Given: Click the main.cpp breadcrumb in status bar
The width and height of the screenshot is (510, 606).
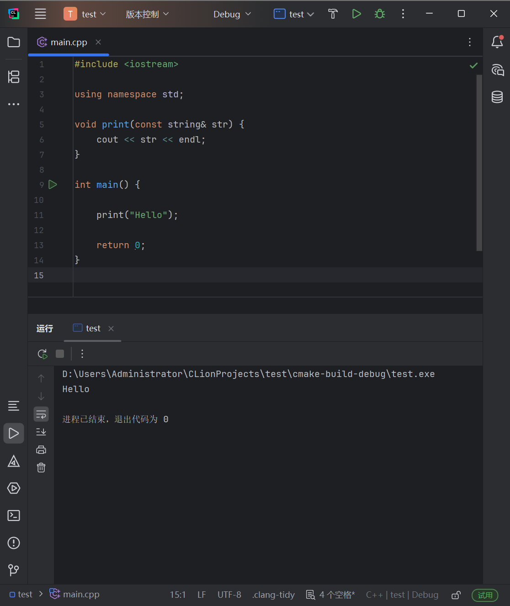Looking at the screenshot, I should tap(74, 594).
